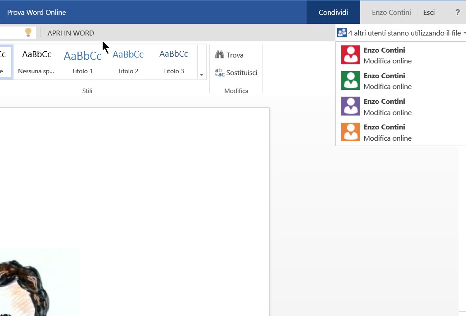Open the Enzo Contini account link
466x316 pixels.
click(391, 13)
